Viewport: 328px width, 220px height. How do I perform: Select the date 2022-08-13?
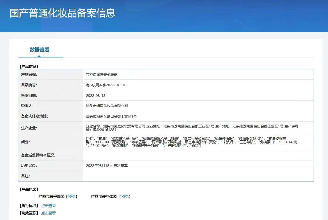pos(96,95)
